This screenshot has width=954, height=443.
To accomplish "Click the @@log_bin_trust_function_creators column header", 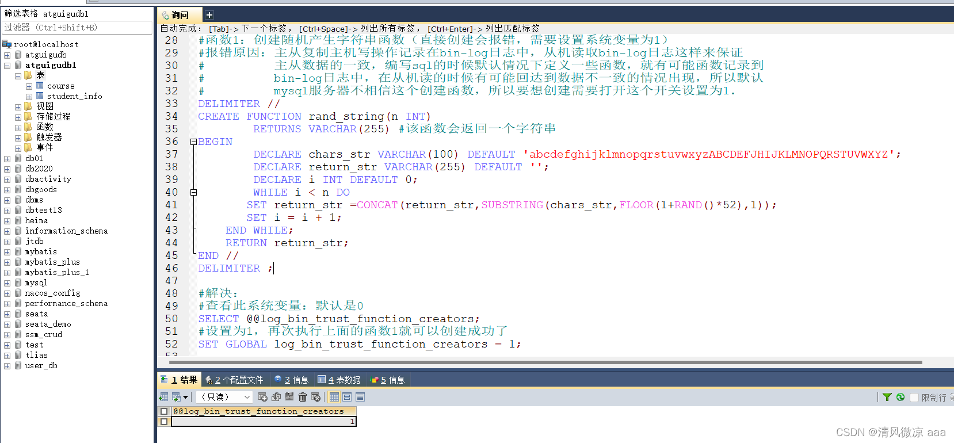I will [264, 411].
